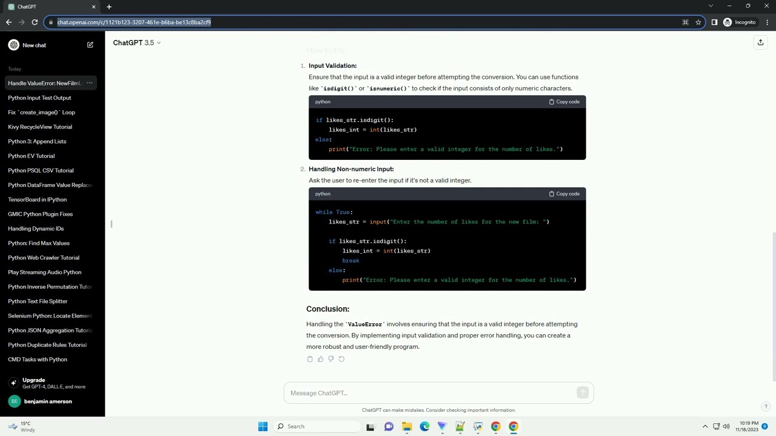Open a new browser tab
Viewport: 776px width, 436px height.
pos(109,7)
